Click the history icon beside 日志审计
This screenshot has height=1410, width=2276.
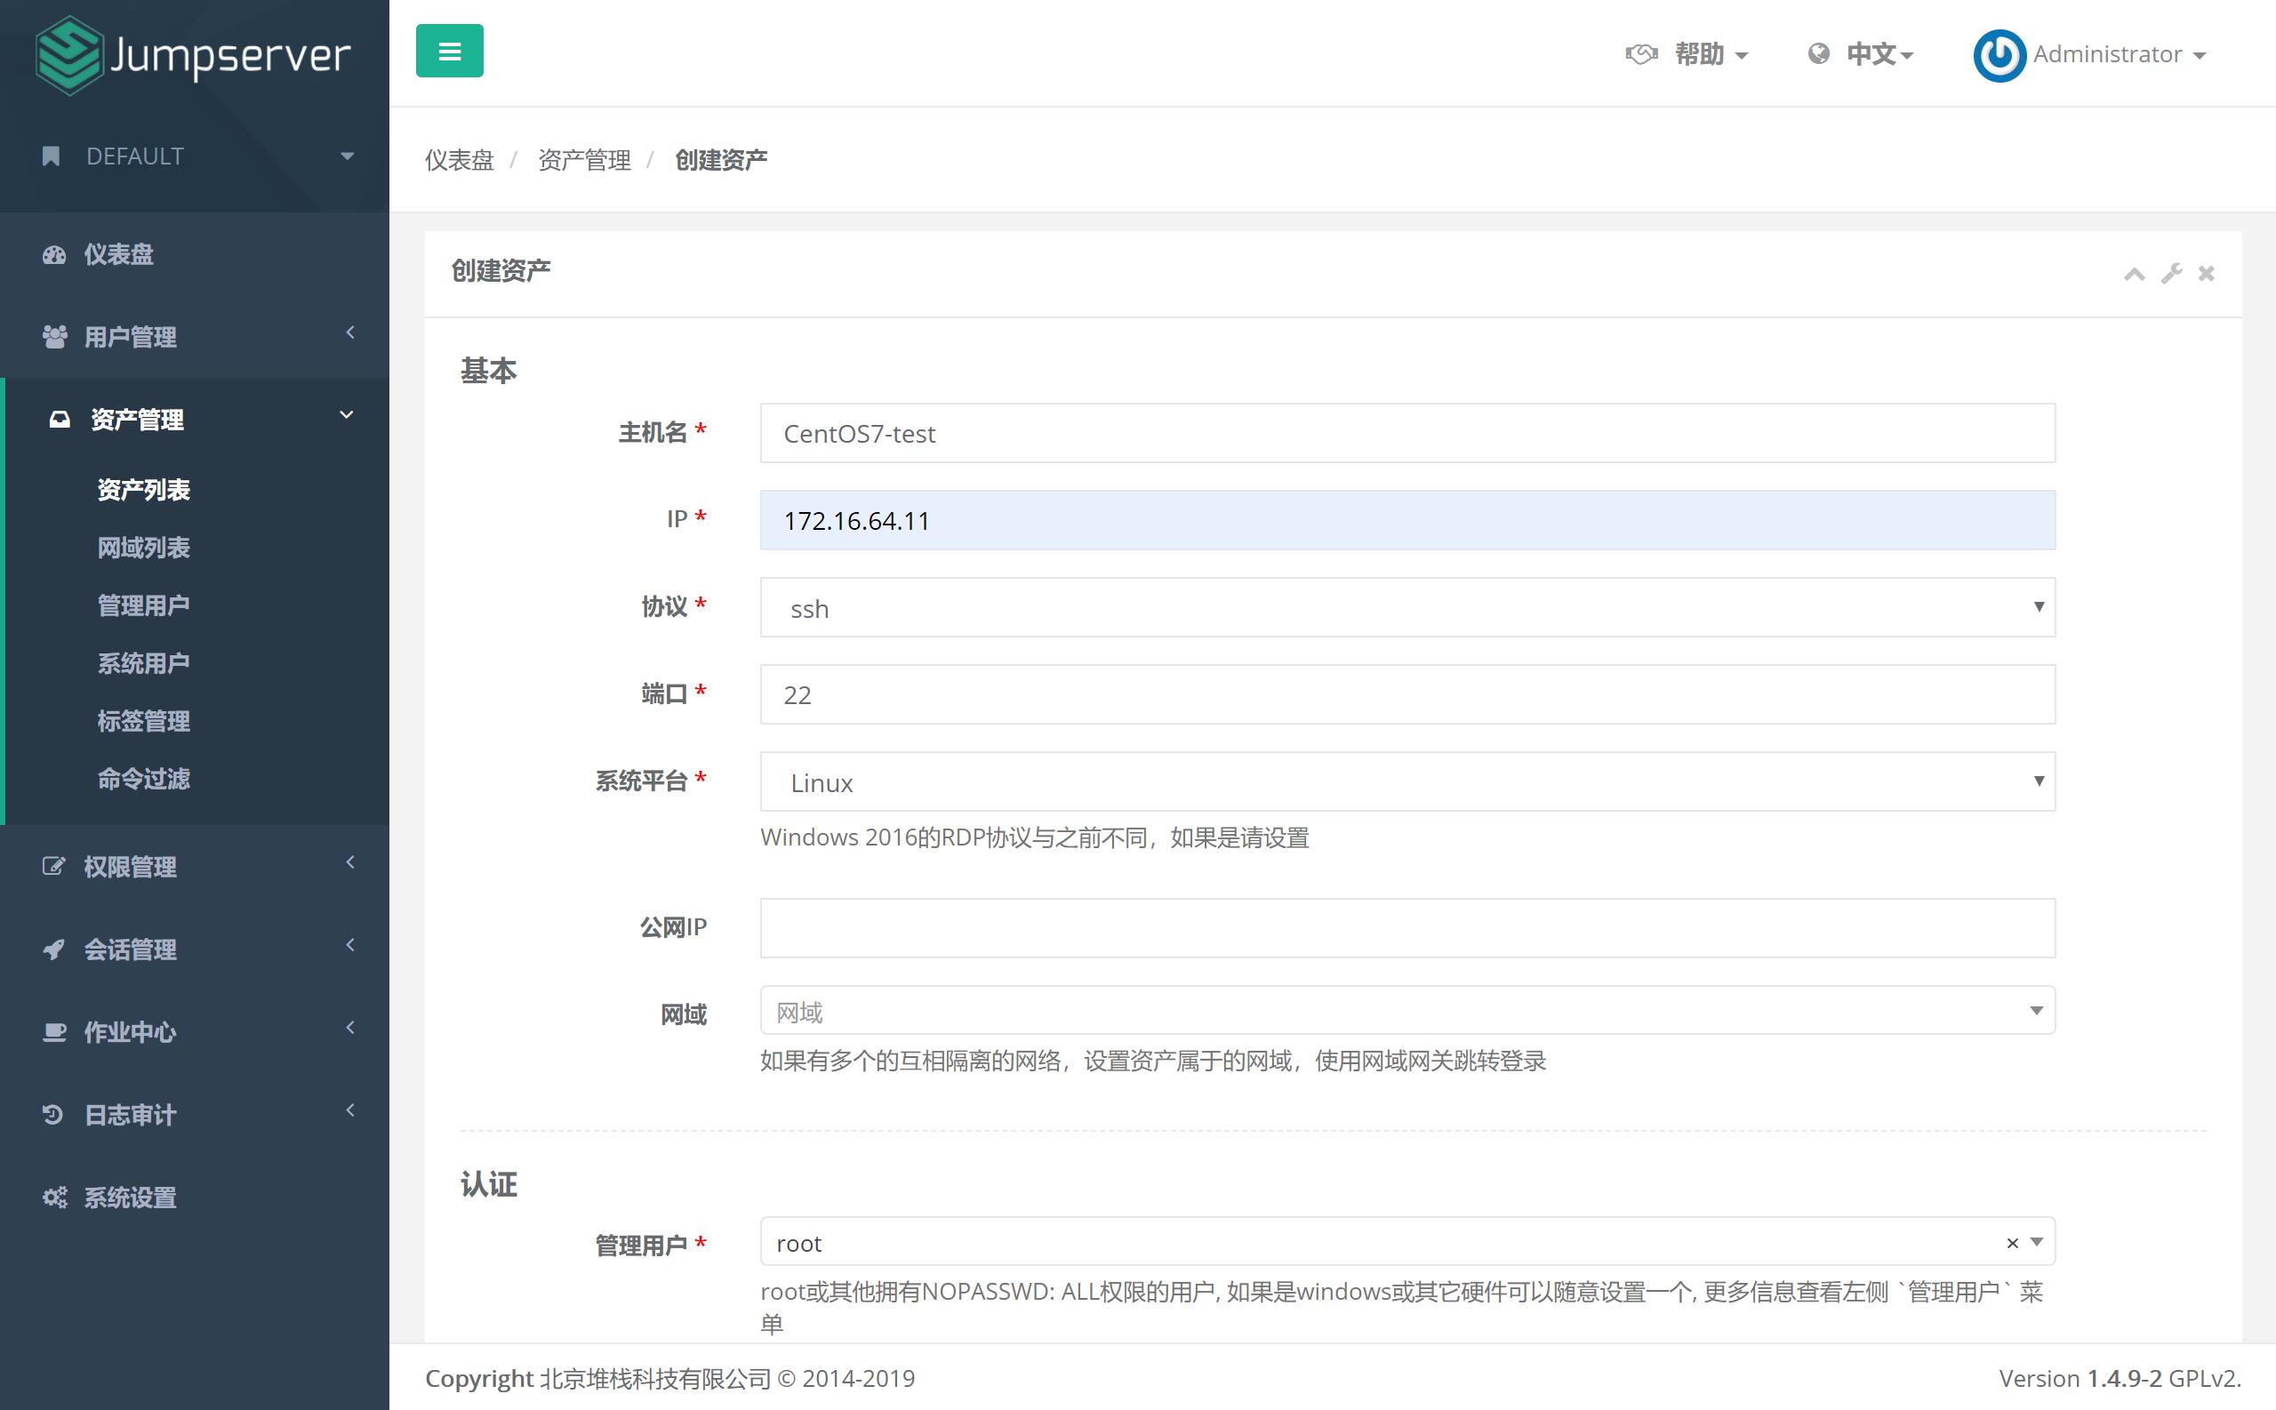tap(53, 1114)
